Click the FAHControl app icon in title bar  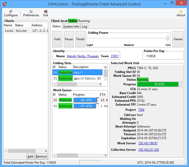click(x=5, y=4)
